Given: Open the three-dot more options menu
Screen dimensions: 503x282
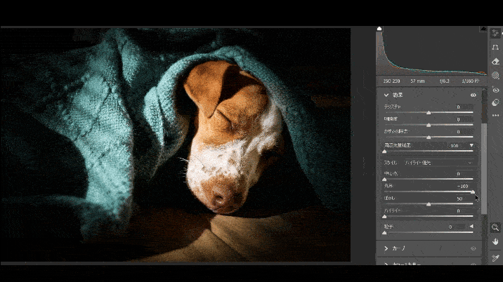Looking at the screenshot, I should coord(495,115).
